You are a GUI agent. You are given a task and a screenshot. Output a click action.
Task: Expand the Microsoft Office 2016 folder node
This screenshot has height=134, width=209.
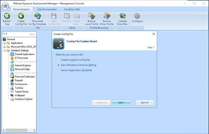(x=4, y=47)
